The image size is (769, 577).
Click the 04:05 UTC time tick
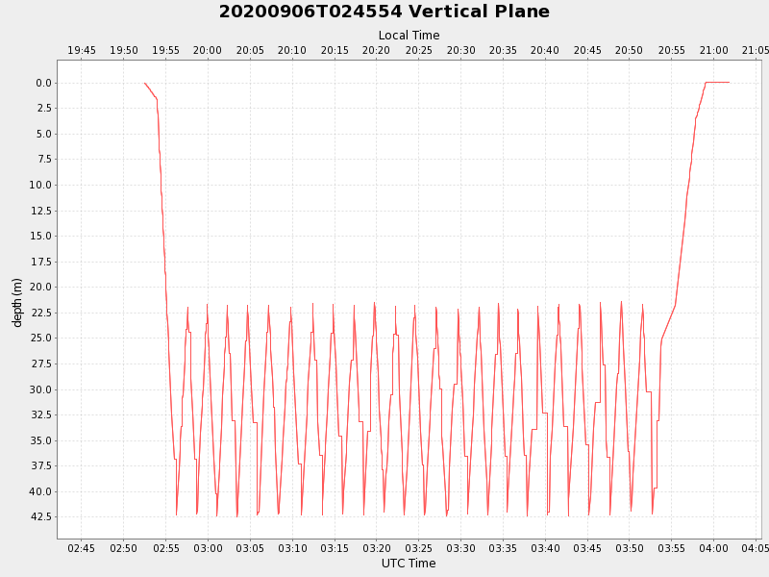(x=755, y=548)
